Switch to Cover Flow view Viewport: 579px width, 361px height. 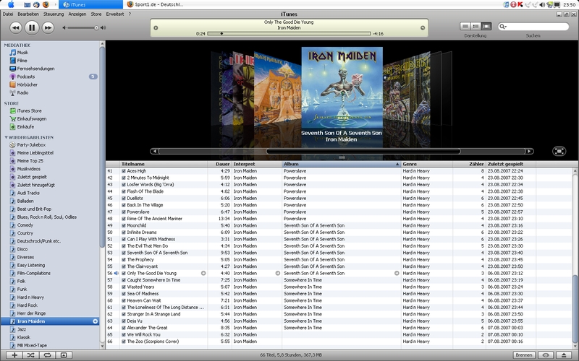(486, 26)
